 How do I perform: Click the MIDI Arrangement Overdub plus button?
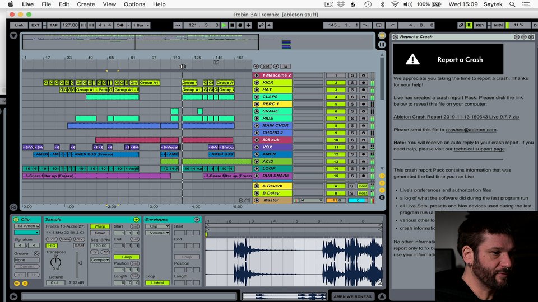point(248,25)
